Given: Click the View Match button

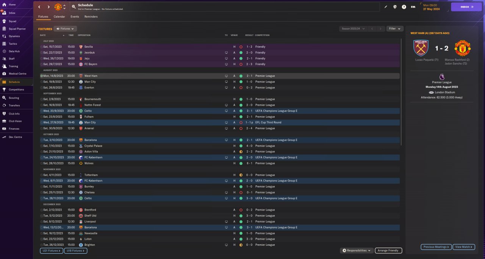Looking at the screenshot, I should [x=463, y=247].
